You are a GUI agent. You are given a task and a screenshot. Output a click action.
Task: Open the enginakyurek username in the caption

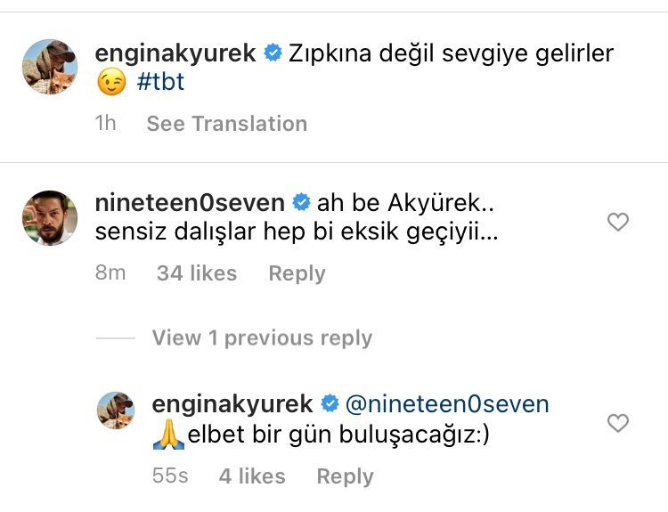tap(175, 53)
